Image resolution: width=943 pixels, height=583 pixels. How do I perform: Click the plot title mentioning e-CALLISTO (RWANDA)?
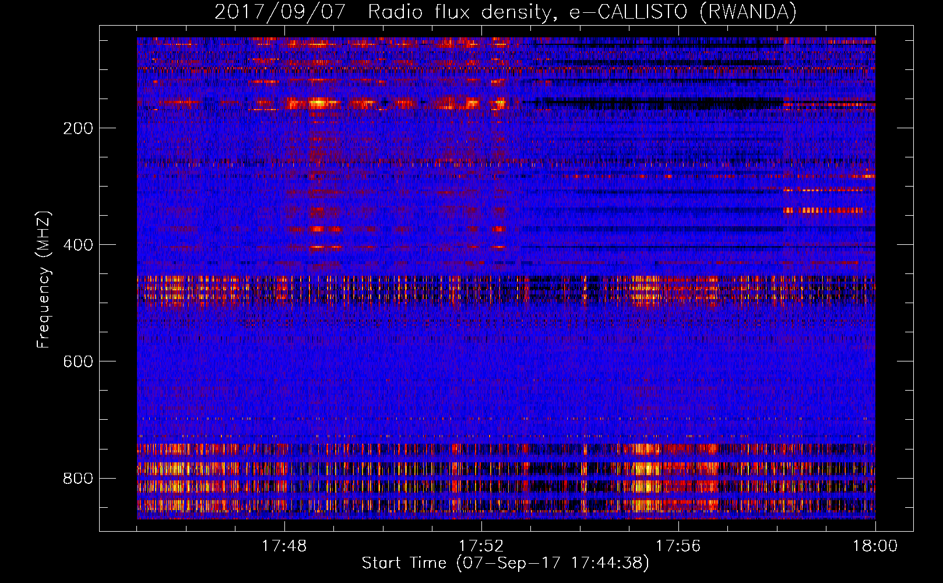505,12
